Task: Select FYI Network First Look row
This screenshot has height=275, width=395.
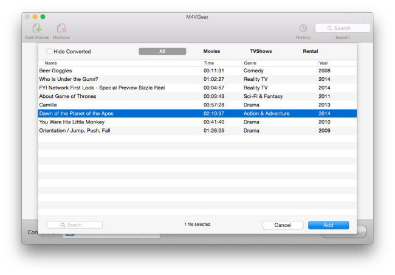Action: pyautogui.click(x=197, y=88)
